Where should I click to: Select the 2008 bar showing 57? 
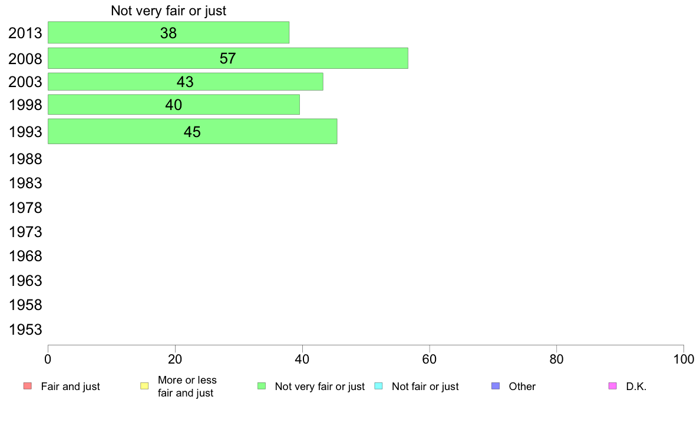227,58
